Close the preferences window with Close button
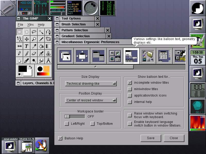Viewport: 206px width, 154px height. (174, 138)
